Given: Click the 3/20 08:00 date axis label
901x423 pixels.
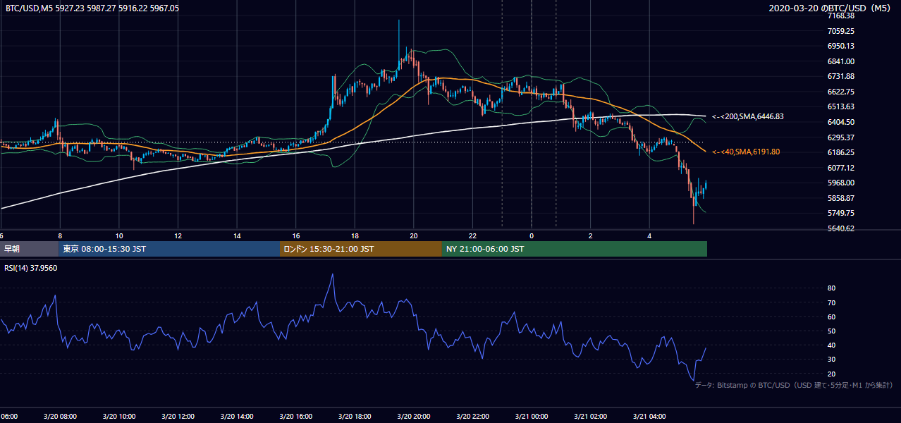Looking at the screenshot, I should pos(59,417).
